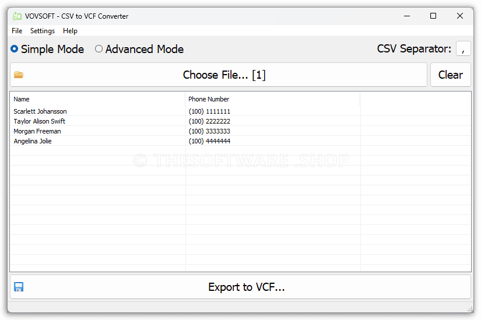Click phone number (100) 3333333 cell
The image size is (481, 320).
(x=209, y=131)
